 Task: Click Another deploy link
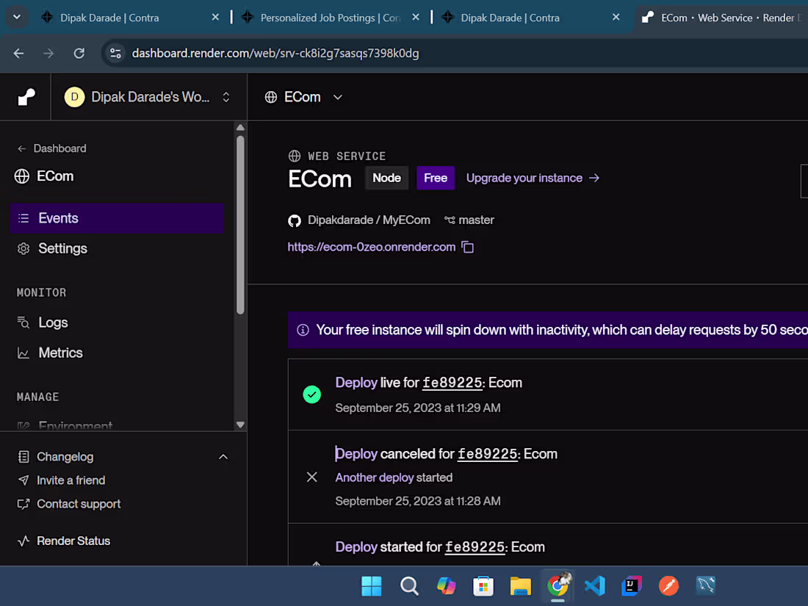click(x=374, y=477)
